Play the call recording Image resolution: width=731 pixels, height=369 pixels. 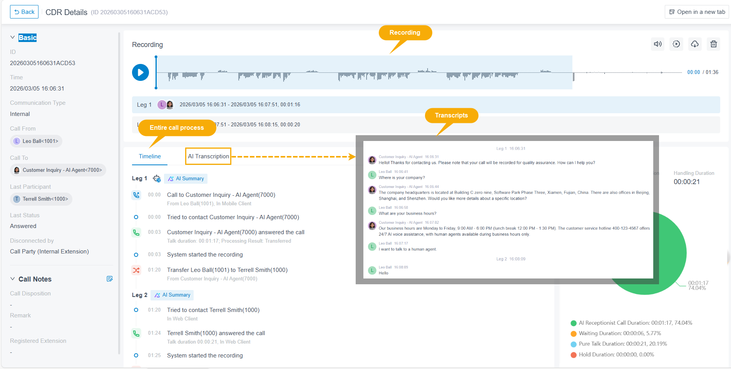point(141,72)
